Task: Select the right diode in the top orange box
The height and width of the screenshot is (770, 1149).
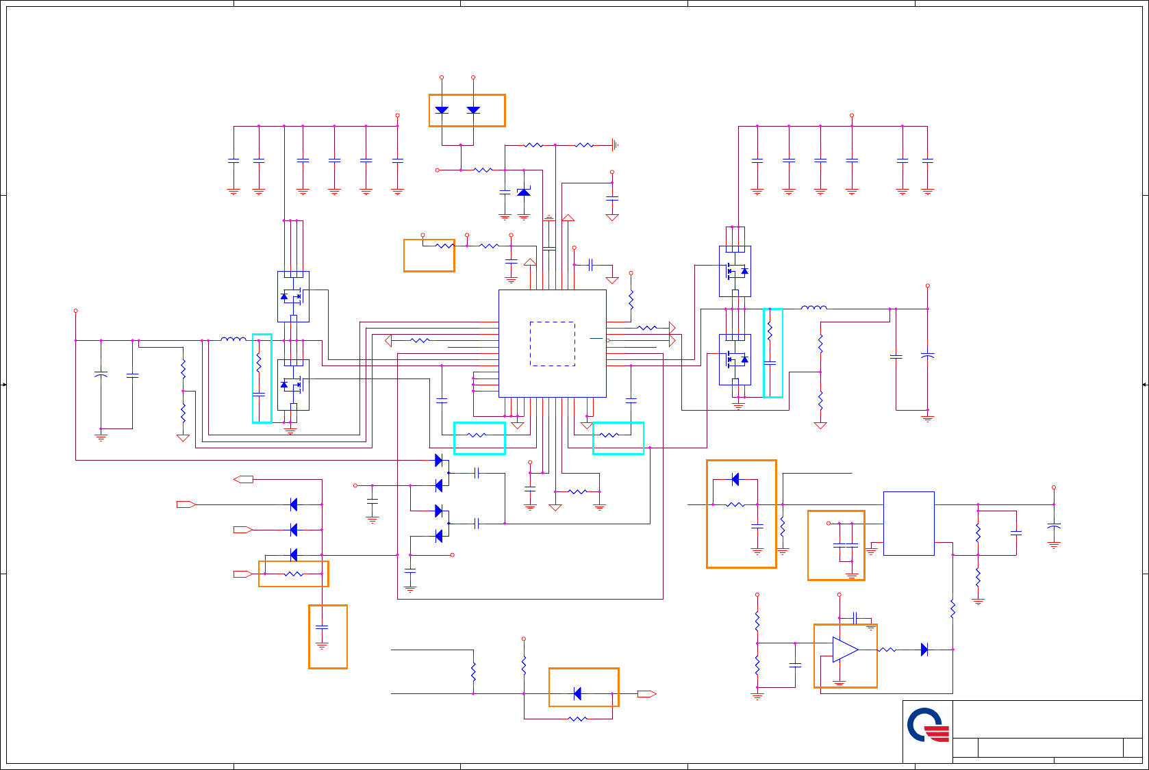Action: [473, 110]
